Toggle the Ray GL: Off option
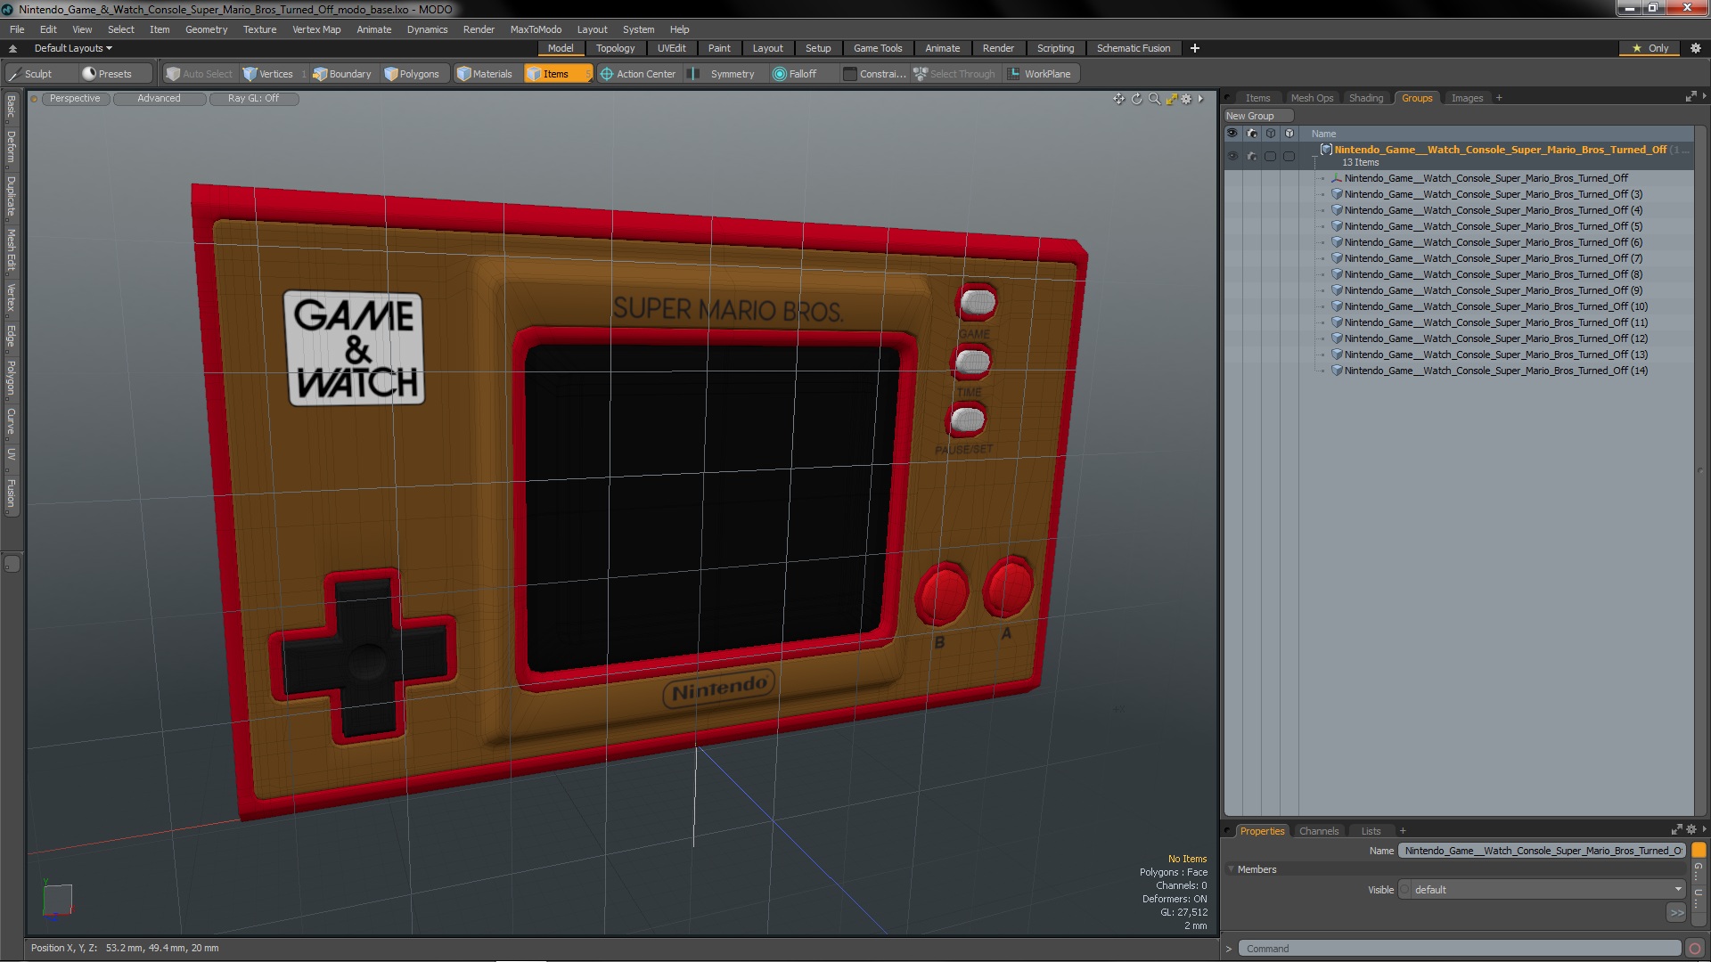 pyautogui.click(x=253, y=99)
